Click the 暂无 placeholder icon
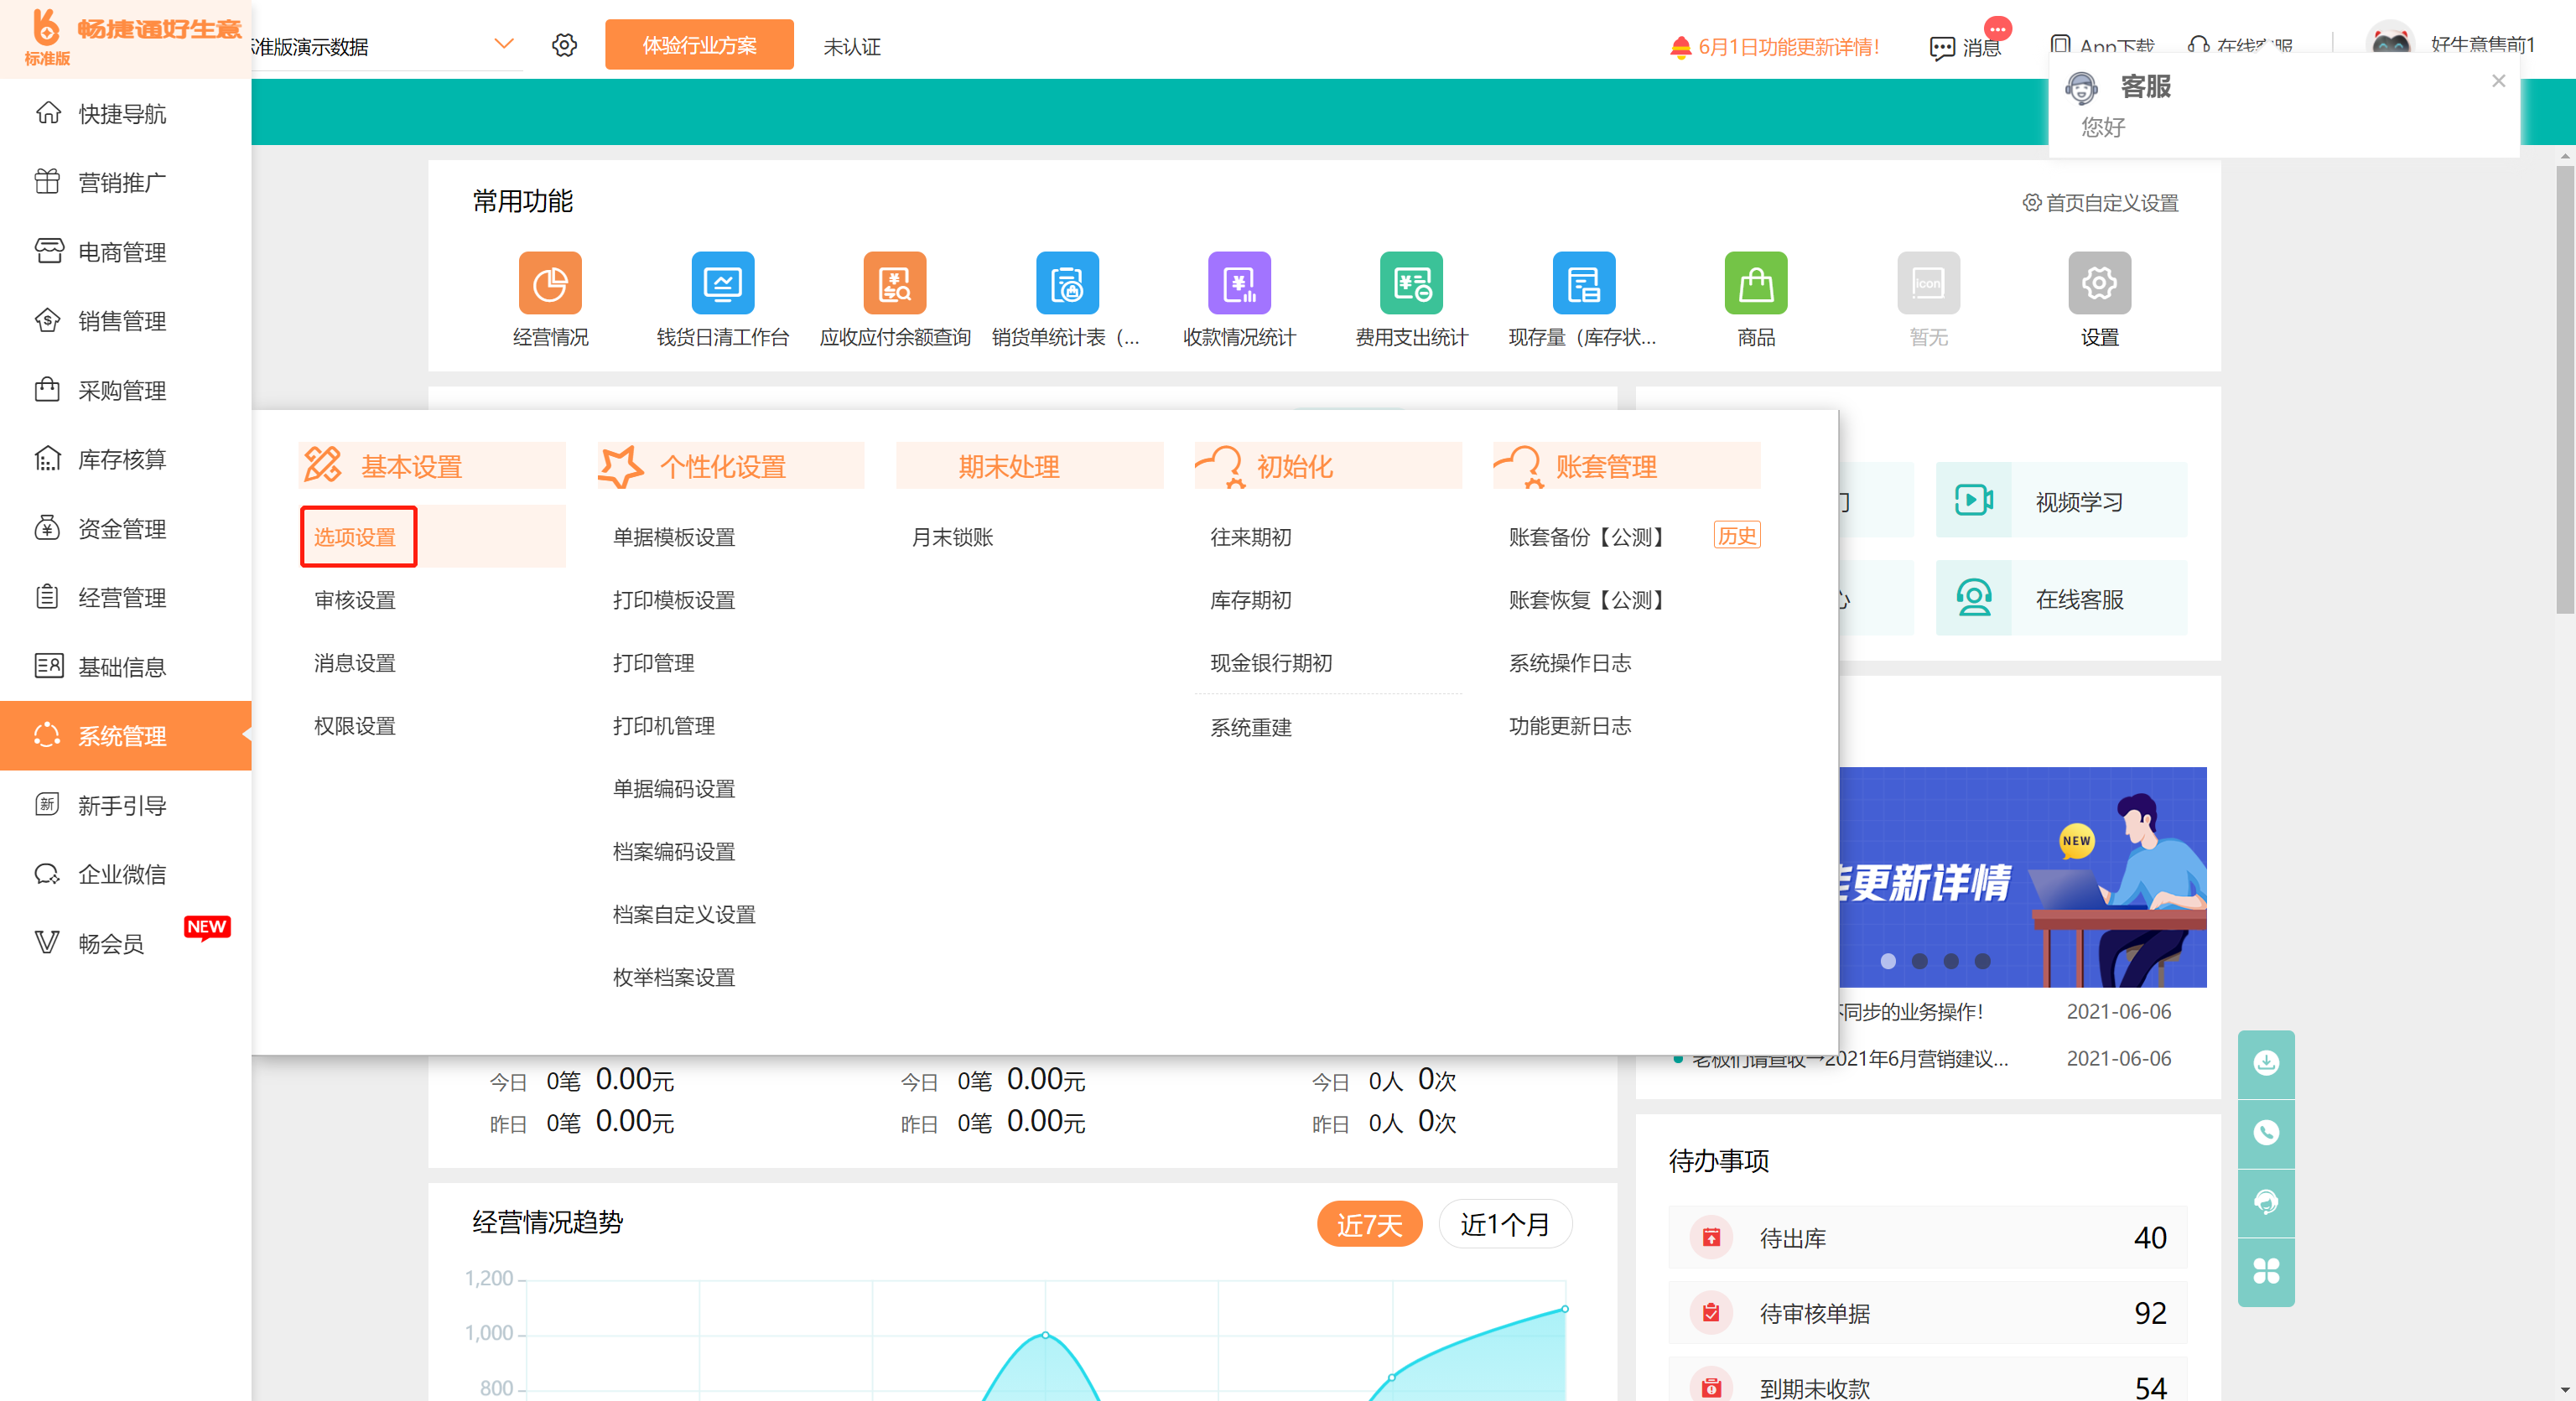Image resolution: width=2576 pixels, height=1401 pixels. tap(1928, 283)
